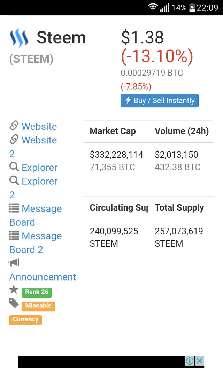This screenshot has height=368, width=223.
Task: Tap the Steem logo icon
Action: [19, 38]
